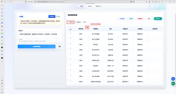Click the 不安全 lock indicator
The image size is (176, 94).
coord(30,2)
